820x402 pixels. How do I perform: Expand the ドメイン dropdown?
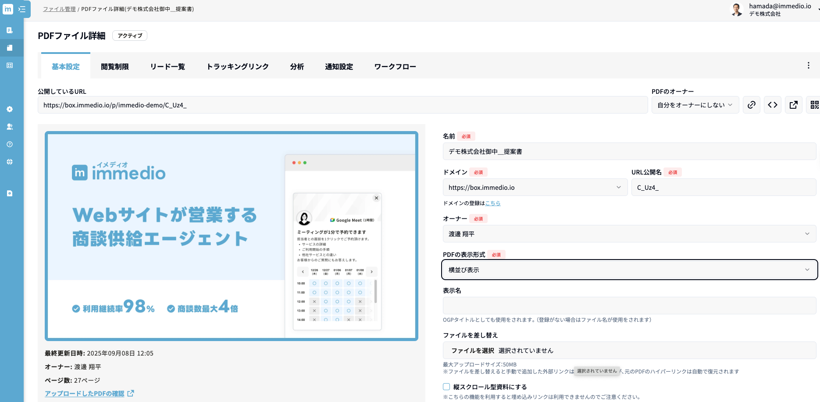tap(535, 187)
